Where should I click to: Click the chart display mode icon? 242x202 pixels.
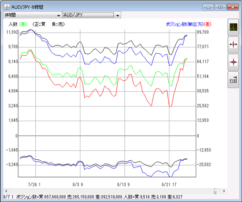pyautogui.click(x=233, y=27)
